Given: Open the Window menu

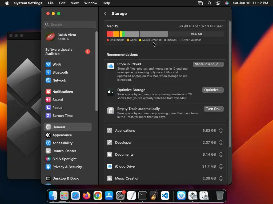Looking at the screenshot, I should click(x=91, y=3).
